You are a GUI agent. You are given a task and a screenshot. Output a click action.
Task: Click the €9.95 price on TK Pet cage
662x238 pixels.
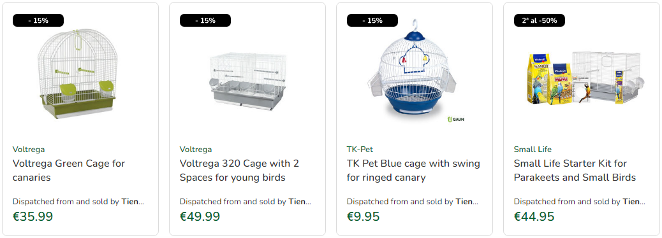coord(364,216)
